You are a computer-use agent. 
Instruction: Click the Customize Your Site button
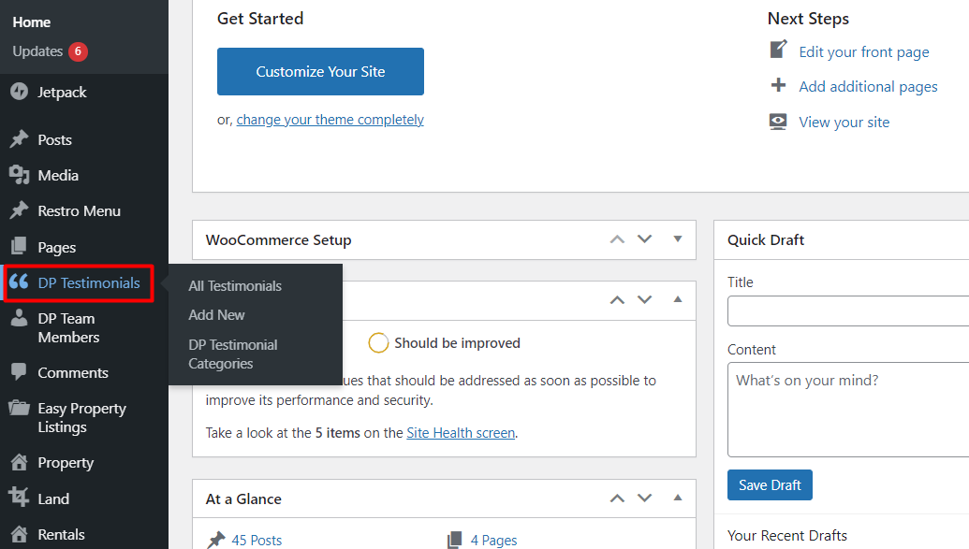pyautogui.click(x=320, y=71)
